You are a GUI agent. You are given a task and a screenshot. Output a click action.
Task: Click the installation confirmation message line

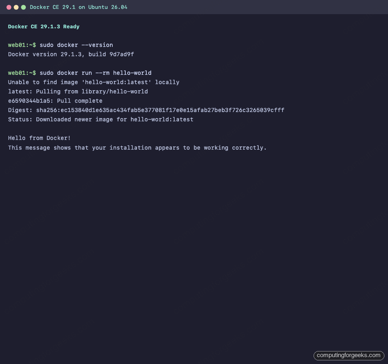click(137, 148)
